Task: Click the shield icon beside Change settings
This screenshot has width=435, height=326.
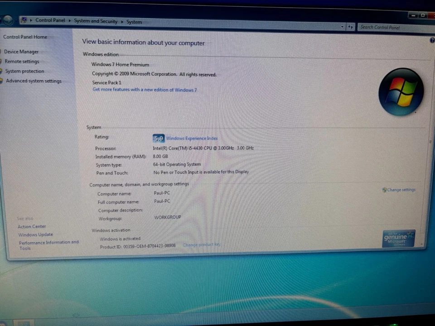Action: tap(384, 190)
